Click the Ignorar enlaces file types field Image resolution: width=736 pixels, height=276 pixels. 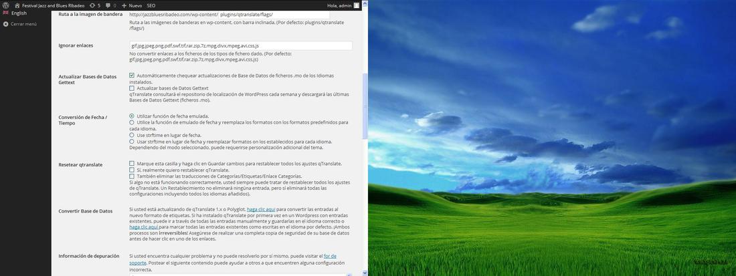pyautogui.click(x=240, y=45)
